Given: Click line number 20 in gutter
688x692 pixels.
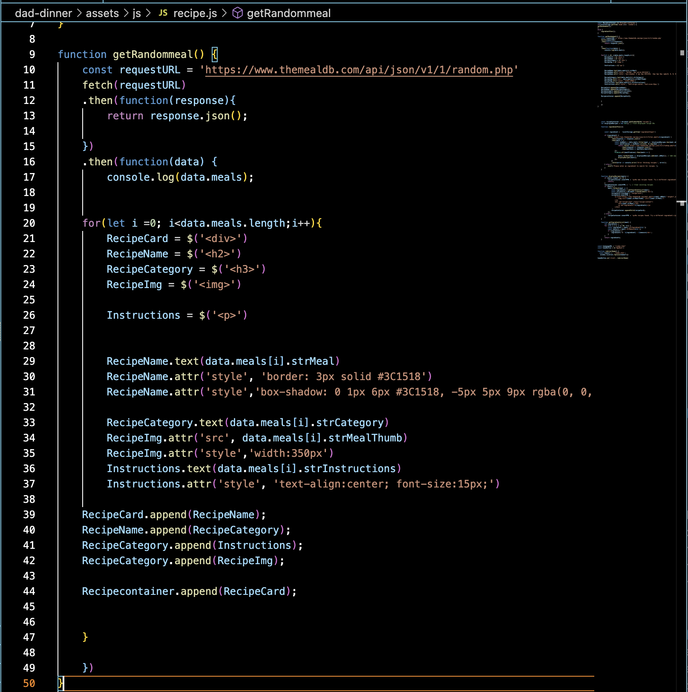Looking at the screenshot, I should click(x=29, y=223).
